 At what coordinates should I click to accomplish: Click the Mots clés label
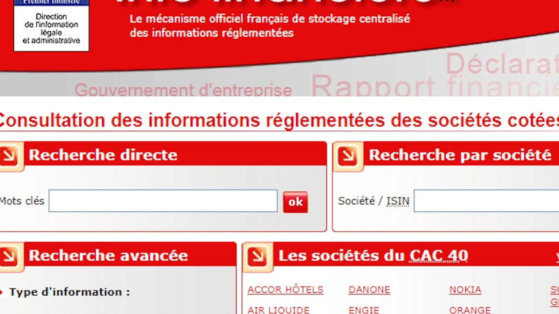(x=22, y=201)
